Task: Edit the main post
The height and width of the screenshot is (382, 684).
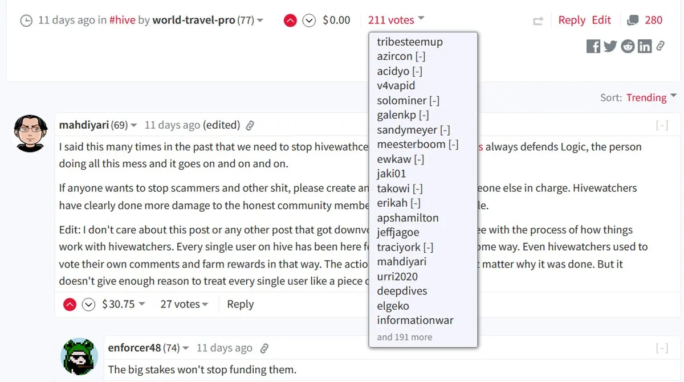Action: pyautogui.click(x=601, y=20)
